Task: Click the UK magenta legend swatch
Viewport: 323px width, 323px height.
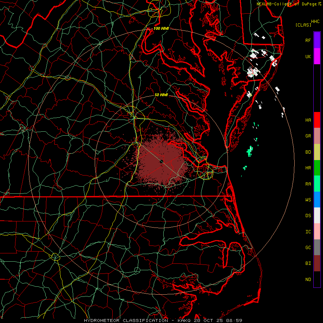Action: tap(317, 56)
